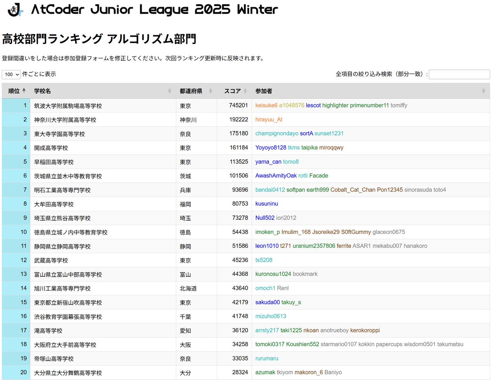The image size is (493, 380).
Task: Open user yama_can profile link
Action: [268, 162]
